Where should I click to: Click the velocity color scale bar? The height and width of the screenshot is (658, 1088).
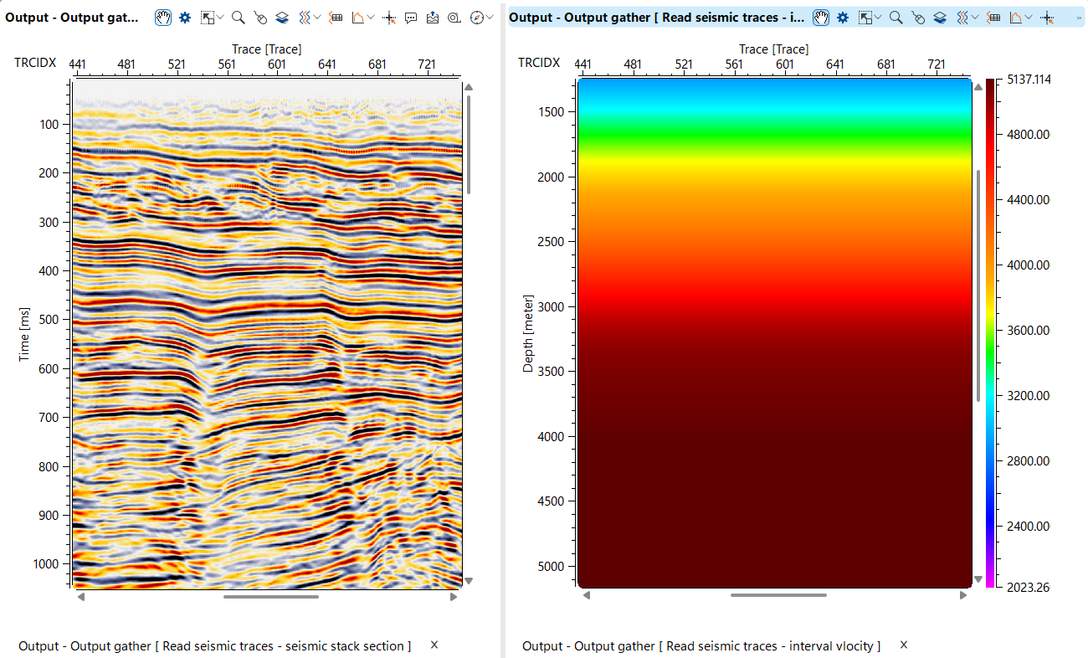pyautogui.click(x=990, y=332)
